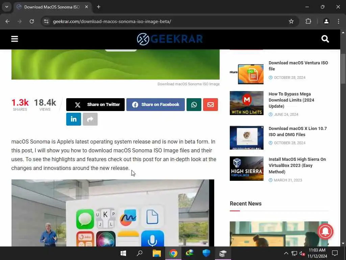Click the JUNE 24, 2024 date
Image resolution: width=346 pixels, height=260 pixels.
[x=283, y=114]
